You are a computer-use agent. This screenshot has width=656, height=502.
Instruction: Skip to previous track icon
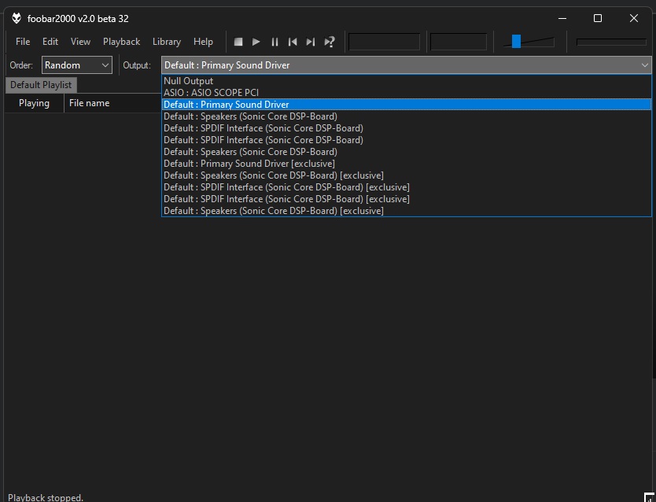click(293, 42)
